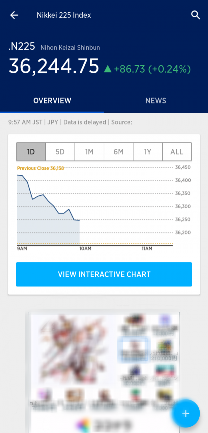Screen dimensions: 208x433
Task: Tap the blue plus floating button
Action: pyautogui.click(x=186, y=413)
